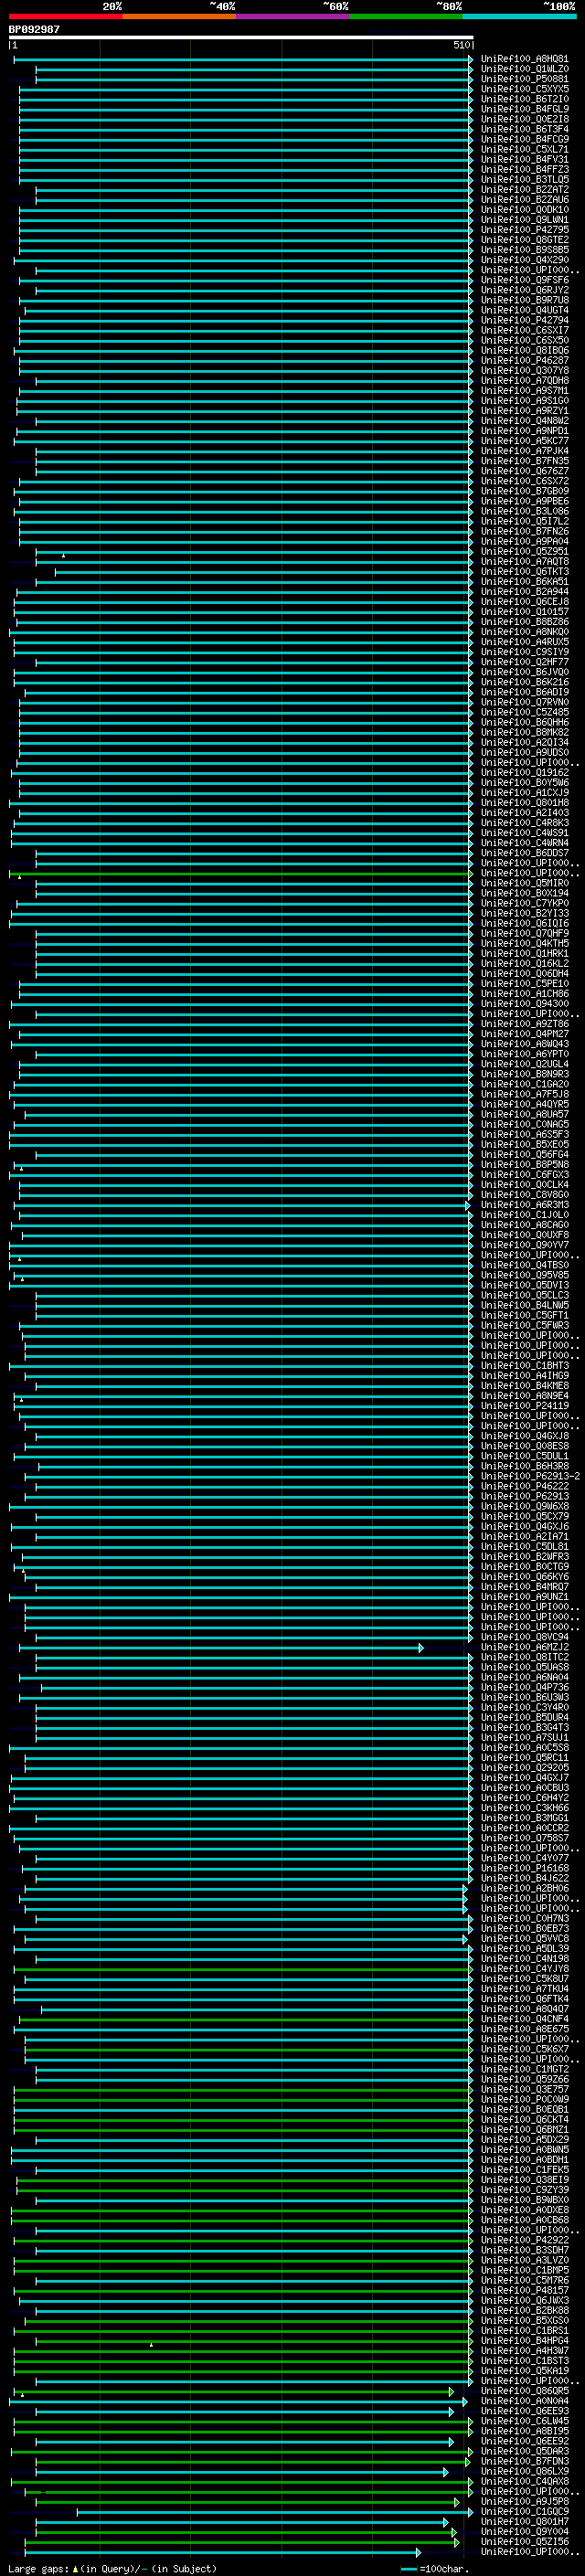Select the white query sequence bar
Screen dimensions: 585x2576
(241, 37)
